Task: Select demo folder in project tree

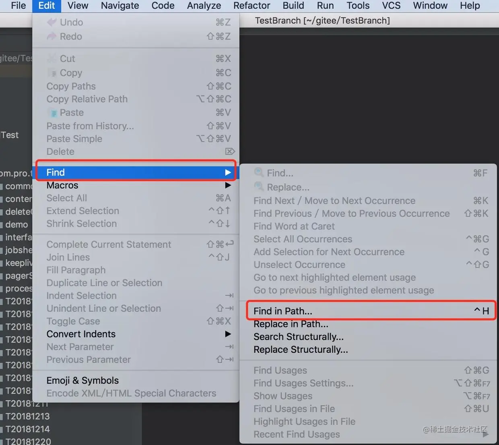Action: tap(16, 224)
